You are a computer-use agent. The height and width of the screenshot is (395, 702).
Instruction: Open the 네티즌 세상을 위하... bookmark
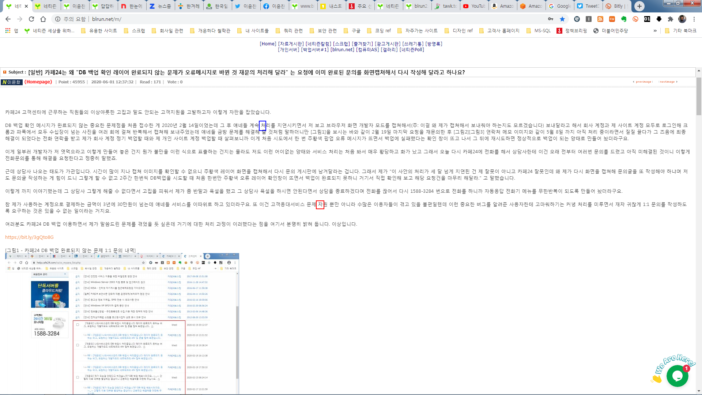[x=49, y=31]
